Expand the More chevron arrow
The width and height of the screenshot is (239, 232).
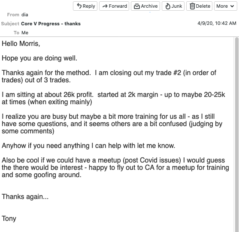coord(232,6)
